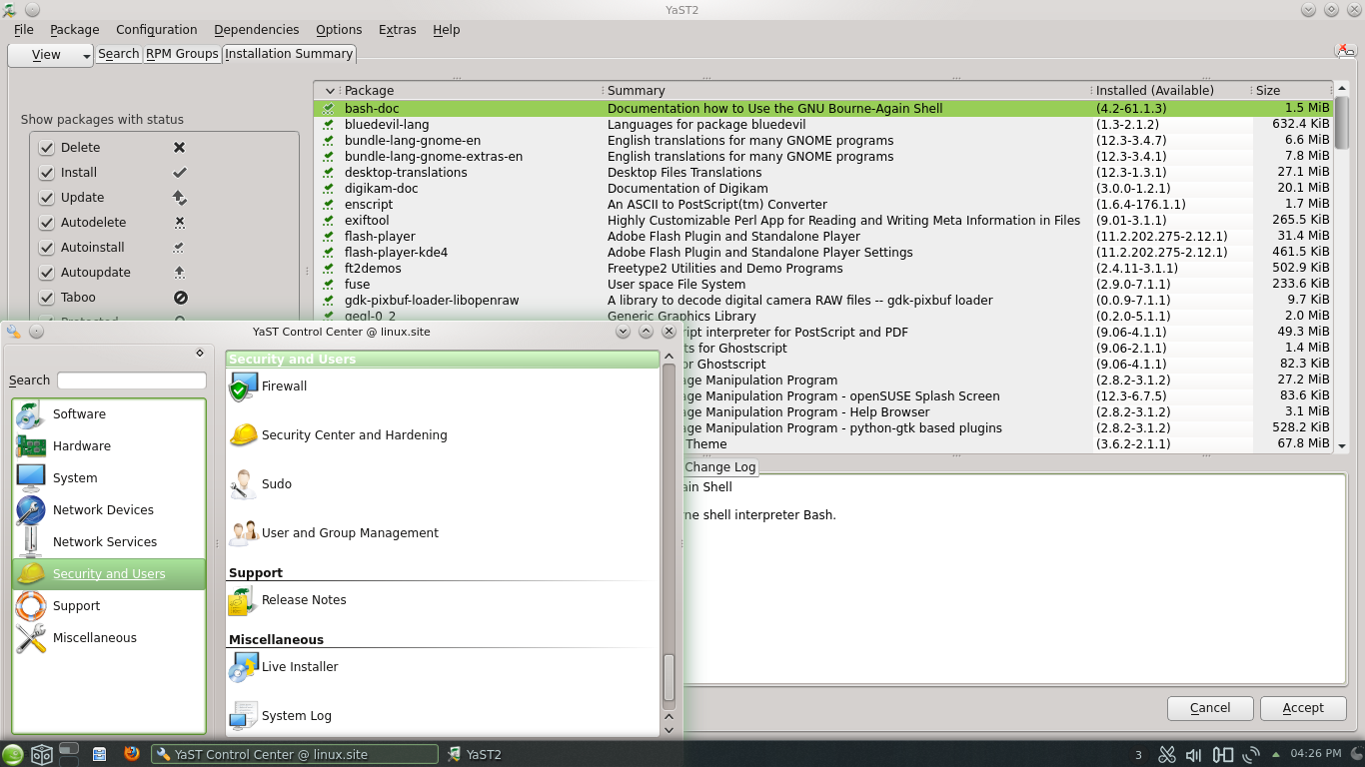Toggle the Autodelete status checkbox
1365x767 pixels.
click(46, 223)
